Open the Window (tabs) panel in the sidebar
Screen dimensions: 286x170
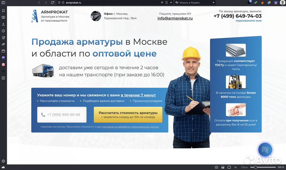click(3, 51)
